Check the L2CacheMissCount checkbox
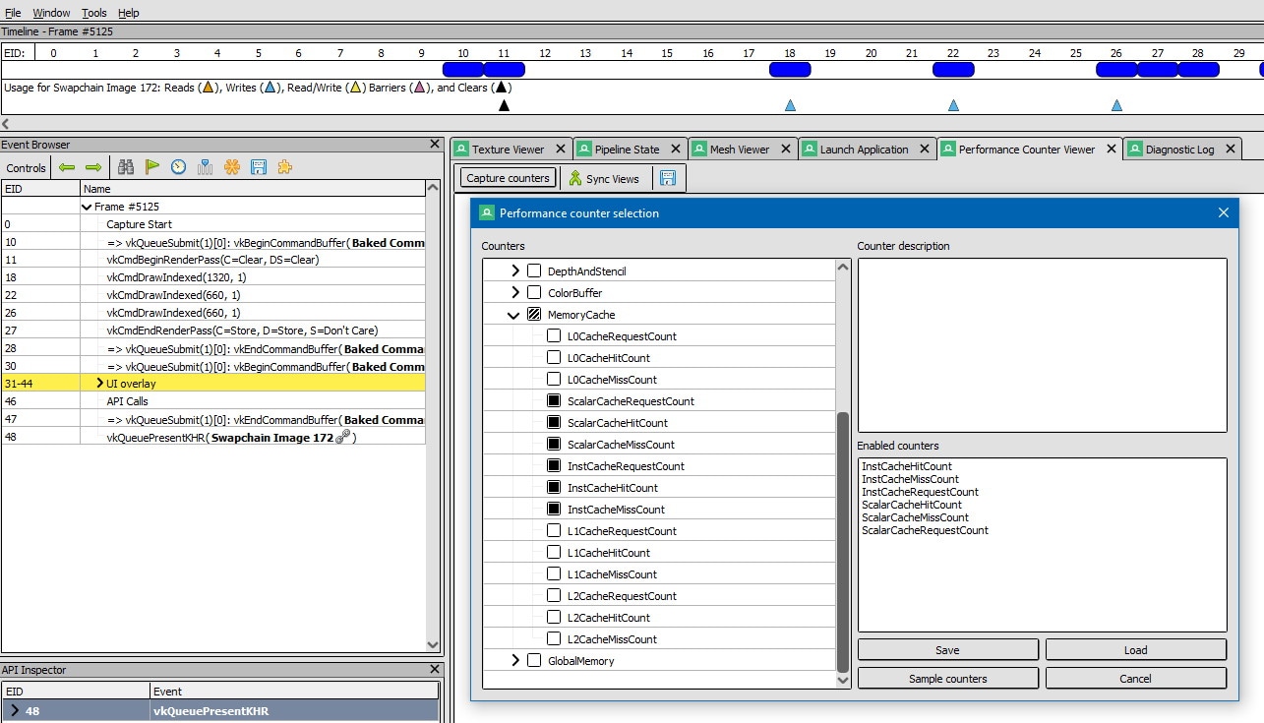This screenshot has width=1264, height=723. (x=554, y=639)
